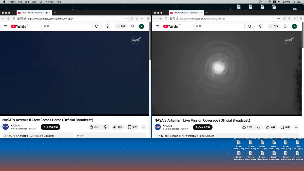The height and width of the screenshot is (171, 304).
Task: Start voice search in left window
Action: click(107, 26)
